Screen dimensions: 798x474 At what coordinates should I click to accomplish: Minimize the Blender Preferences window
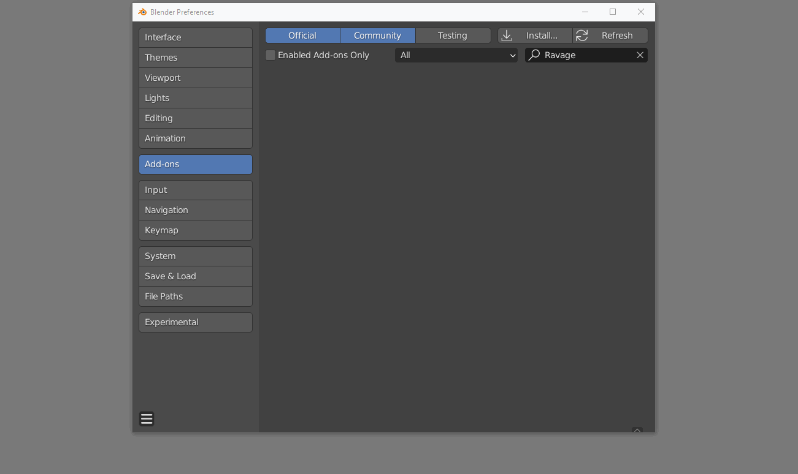pos(585,12)
